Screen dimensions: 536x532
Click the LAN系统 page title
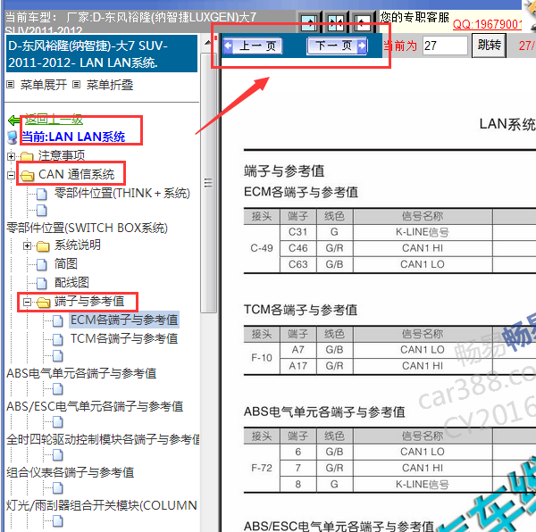tap(507, 124)
